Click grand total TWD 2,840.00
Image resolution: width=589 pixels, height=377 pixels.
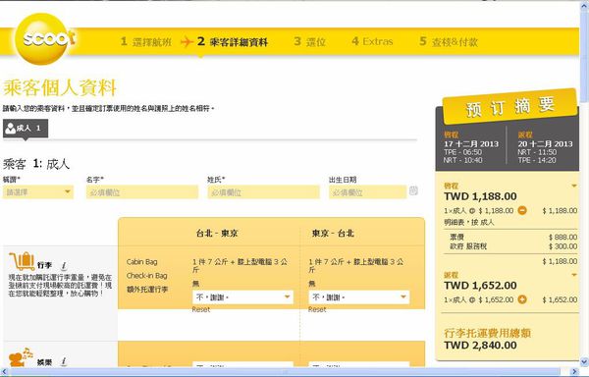(x=480, y=345)
